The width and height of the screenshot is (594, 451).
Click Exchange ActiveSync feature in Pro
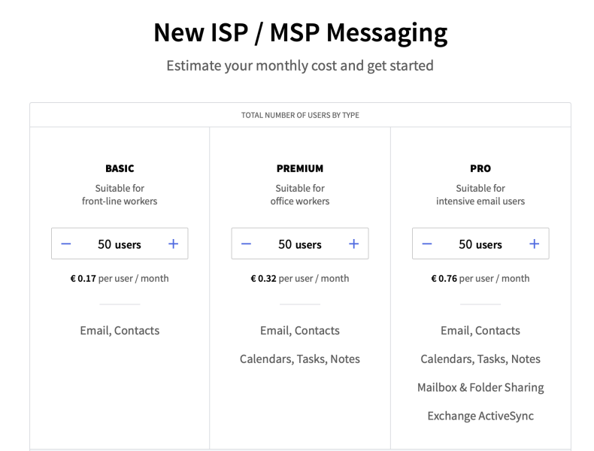tap(480, 416)
